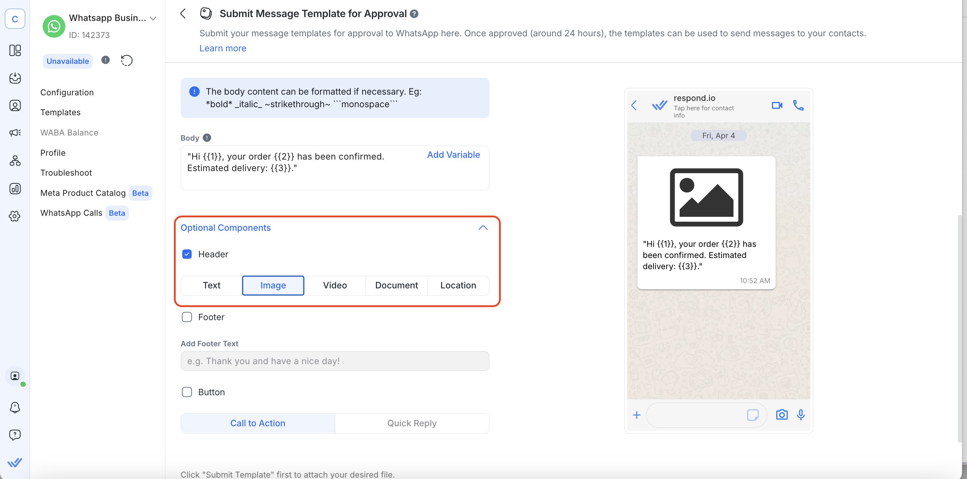
Task: Click the Add Variable button
Action: tap(453, 154)
